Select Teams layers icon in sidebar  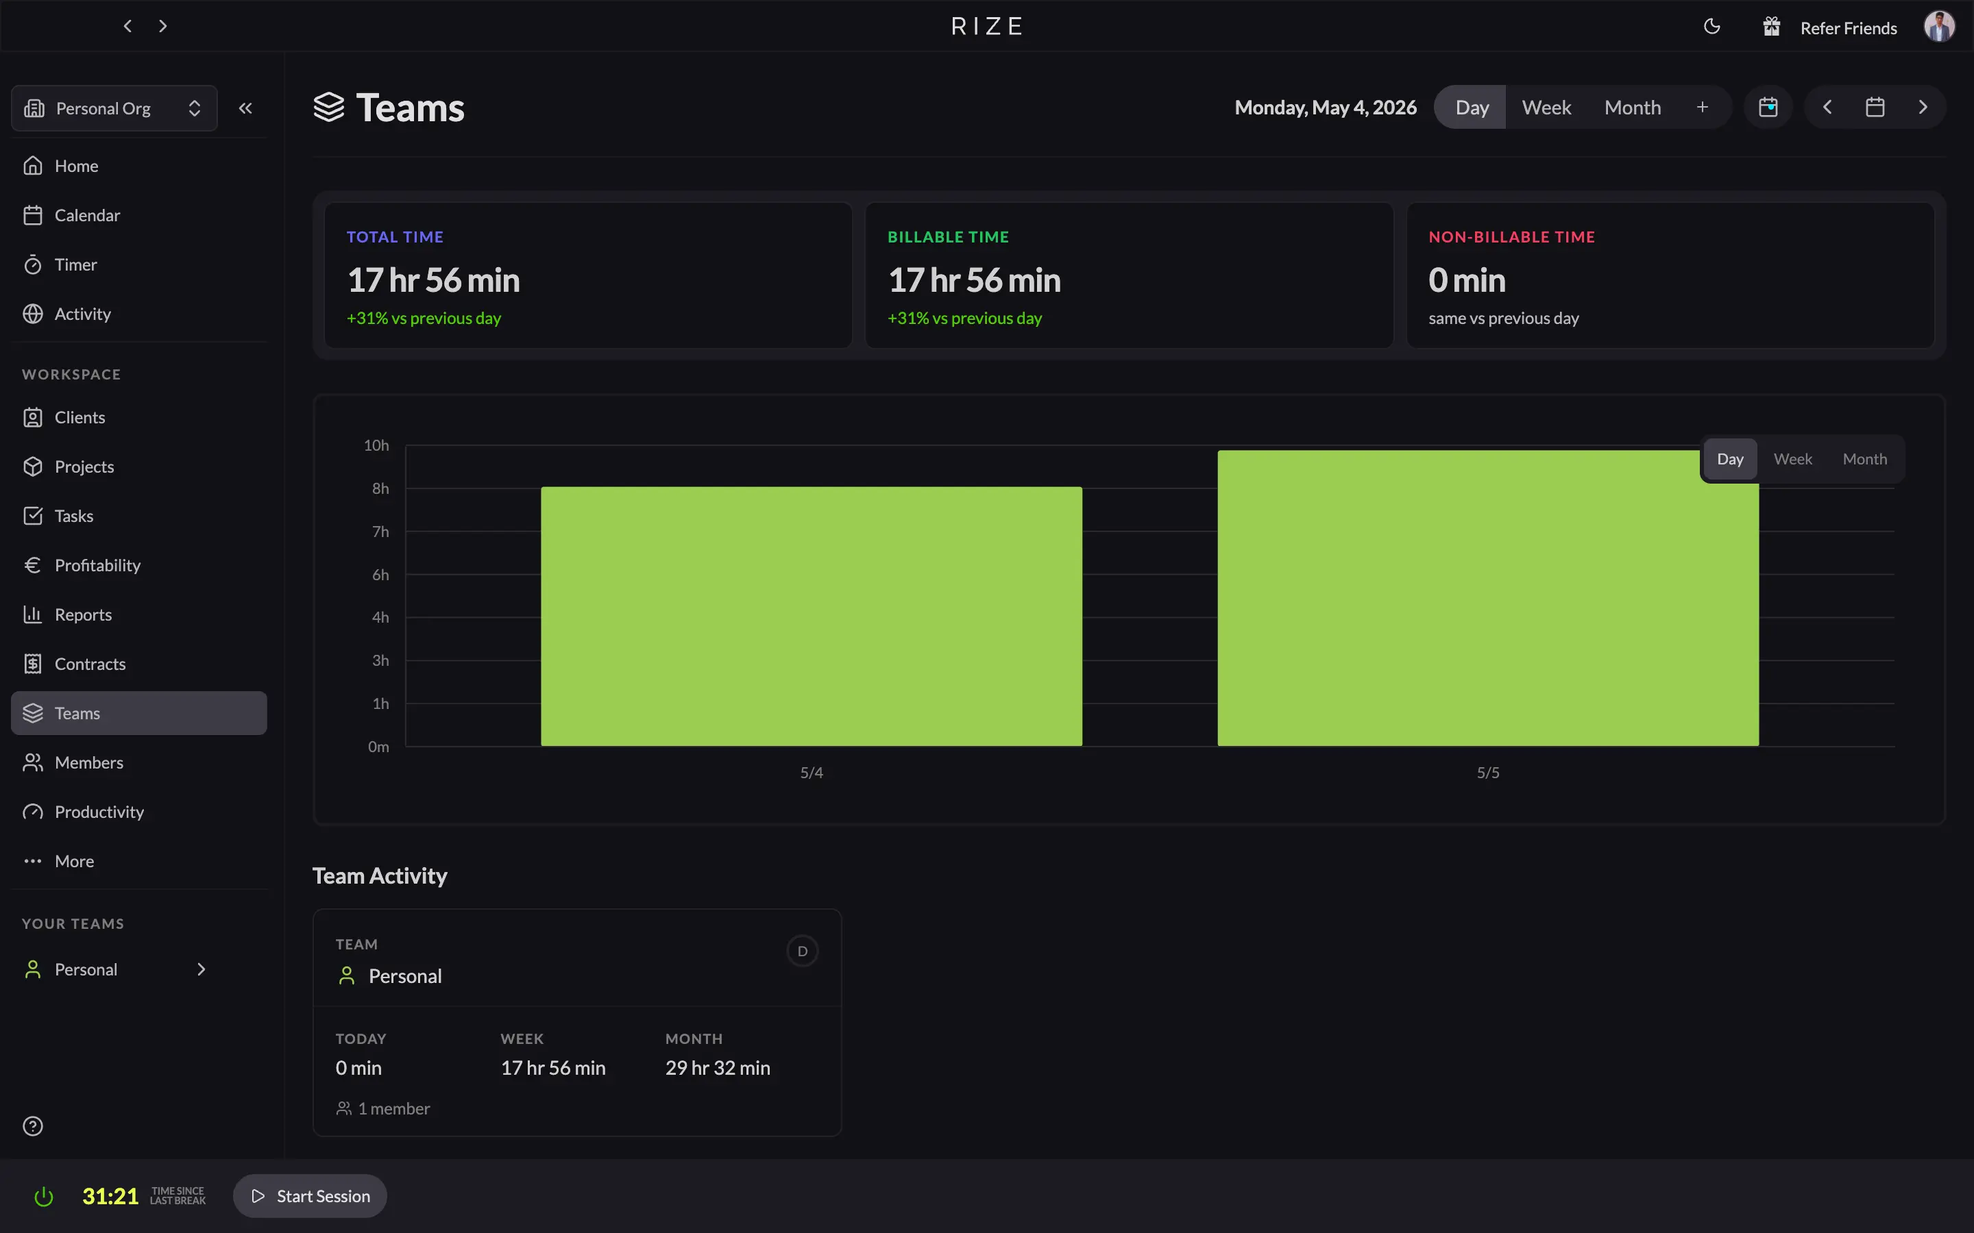coord(33,714)
